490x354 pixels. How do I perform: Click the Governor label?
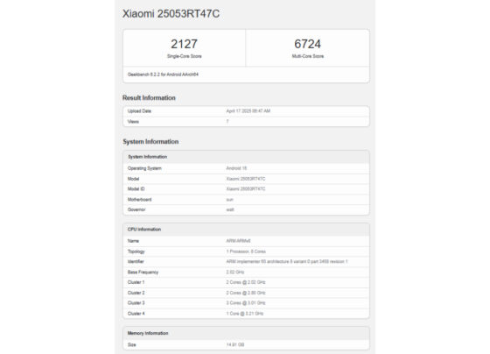pyautogui.click(x=136, y=209)
